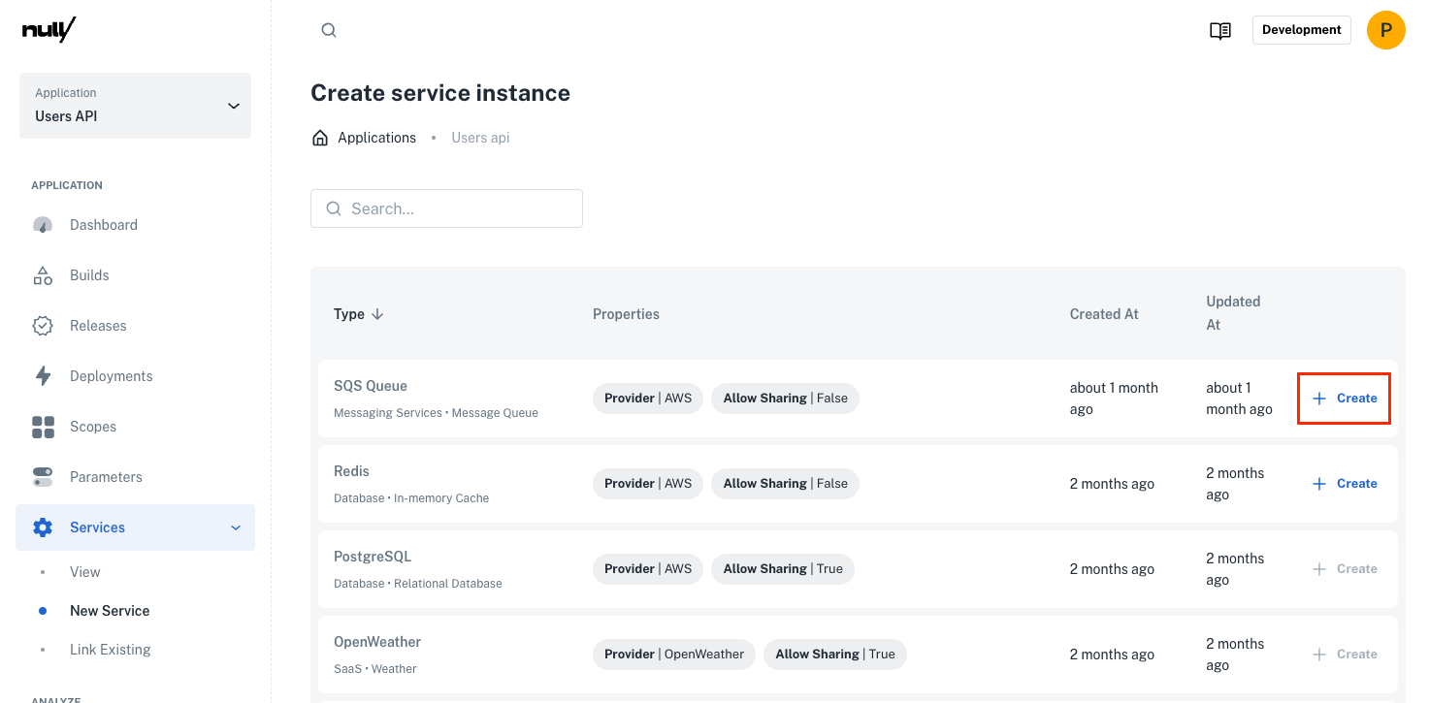Click the Properties column header

pos(626,314)
